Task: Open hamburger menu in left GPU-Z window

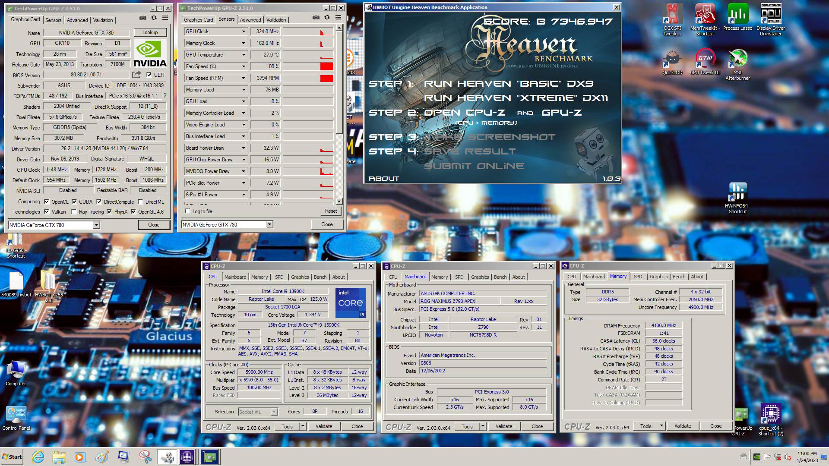Action: click(x=165, y=18)
